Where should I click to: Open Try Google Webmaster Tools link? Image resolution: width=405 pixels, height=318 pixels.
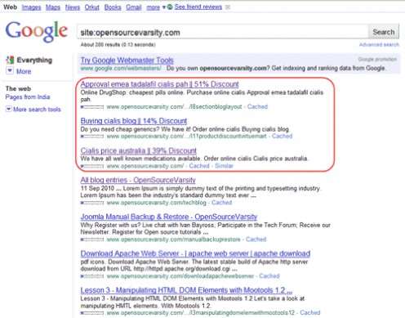click(127, 60)
